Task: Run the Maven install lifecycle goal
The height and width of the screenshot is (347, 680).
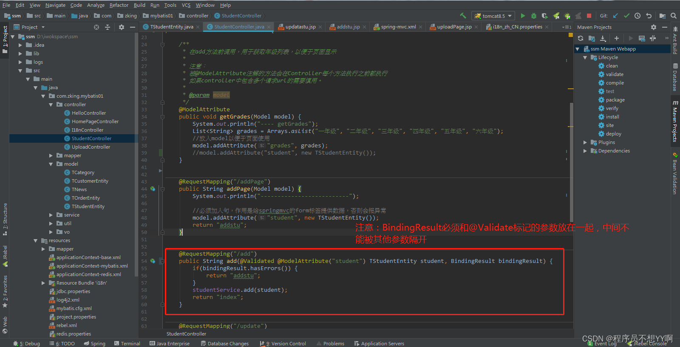Action: pos(612,117)
